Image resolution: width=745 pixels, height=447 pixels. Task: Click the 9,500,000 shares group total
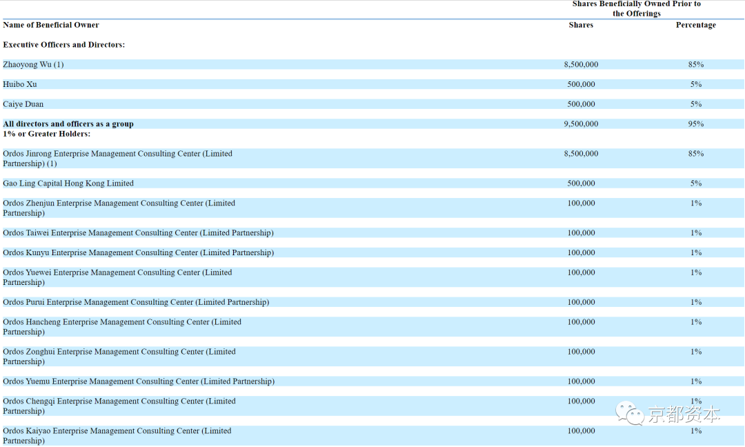581,124
